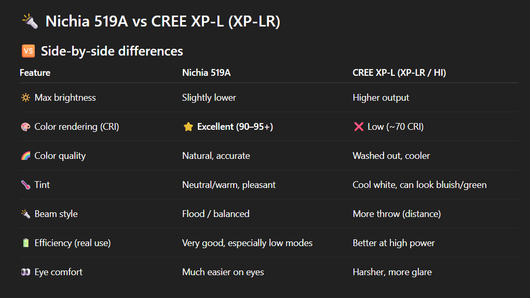530x298 pixels.
Task: Click the CREE XP-L (XP-LR / HI) column header
Action: coord(399,73)
